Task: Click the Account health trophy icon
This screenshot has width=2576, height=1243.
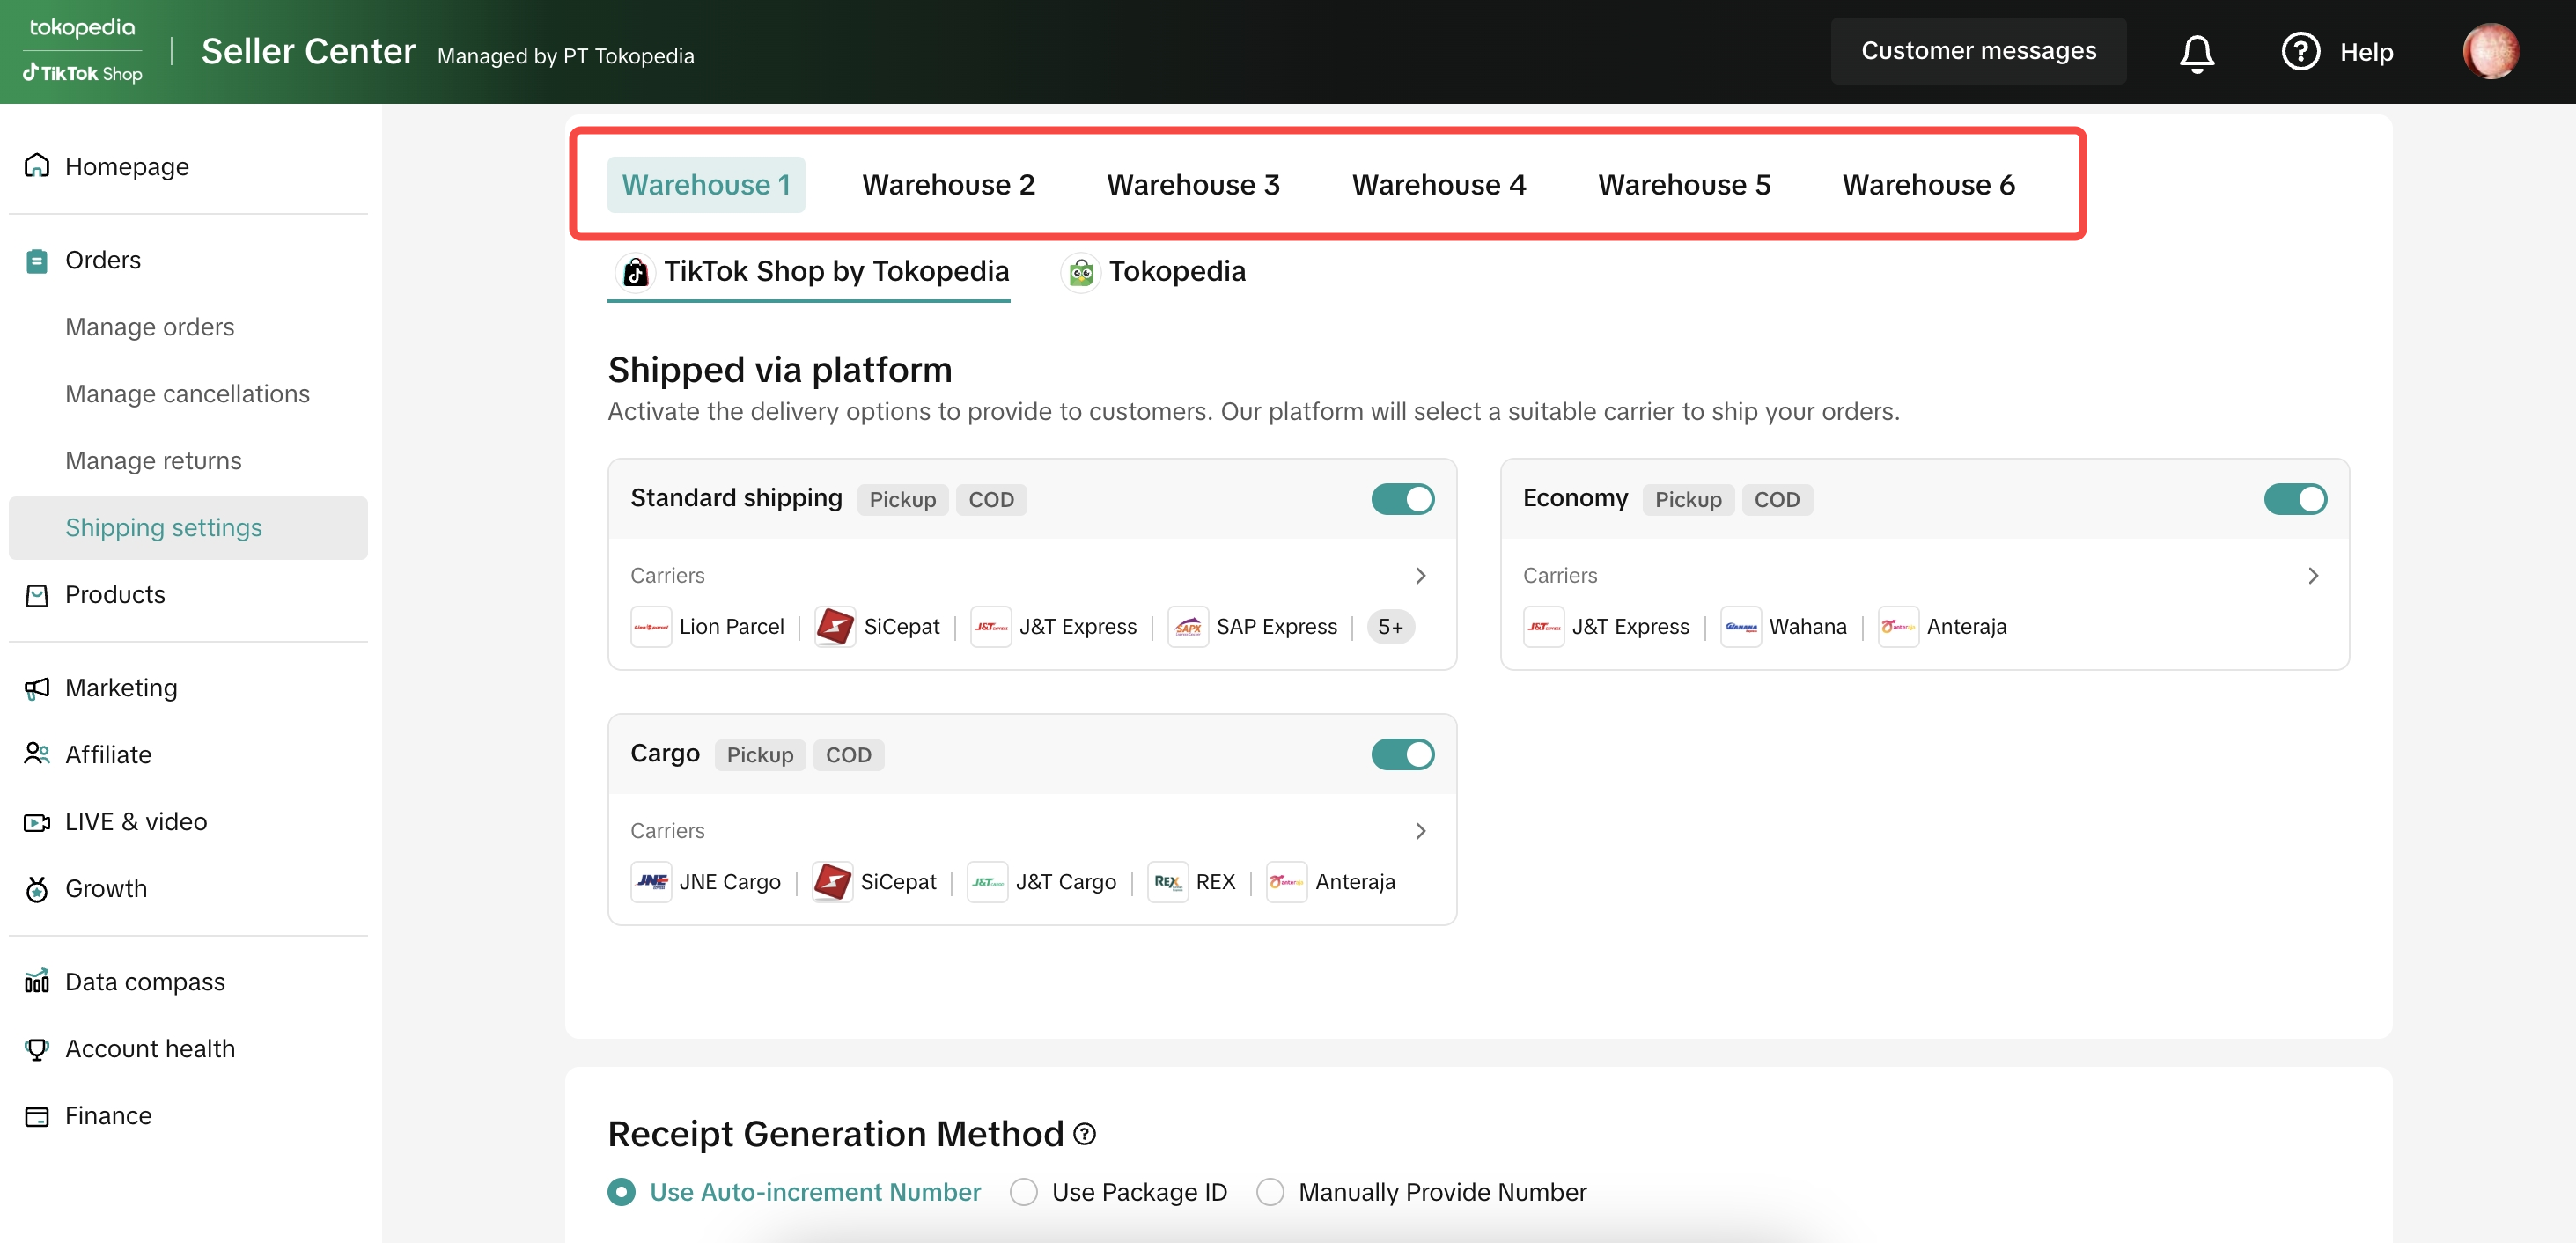Action: point(37,1049)
